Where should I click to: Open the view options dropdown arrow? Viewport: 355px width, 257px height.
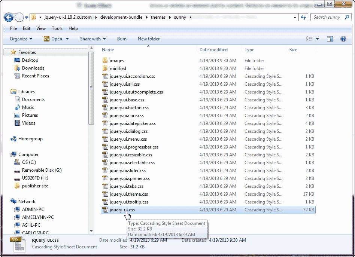(317, 39)
